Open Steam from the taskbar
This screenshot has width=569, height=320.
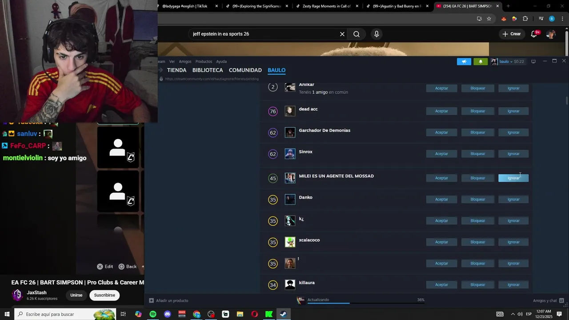(x=283, y=314)
